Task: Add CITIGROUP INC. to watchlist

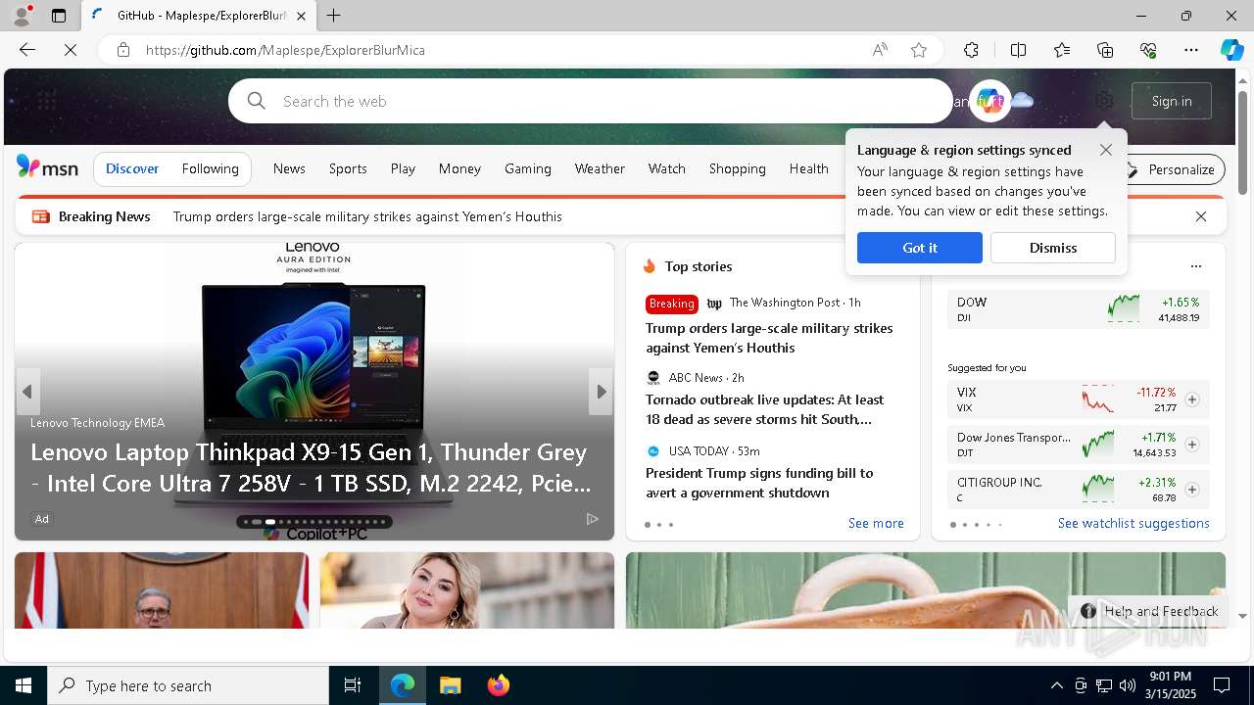Action: (1192, 490)
